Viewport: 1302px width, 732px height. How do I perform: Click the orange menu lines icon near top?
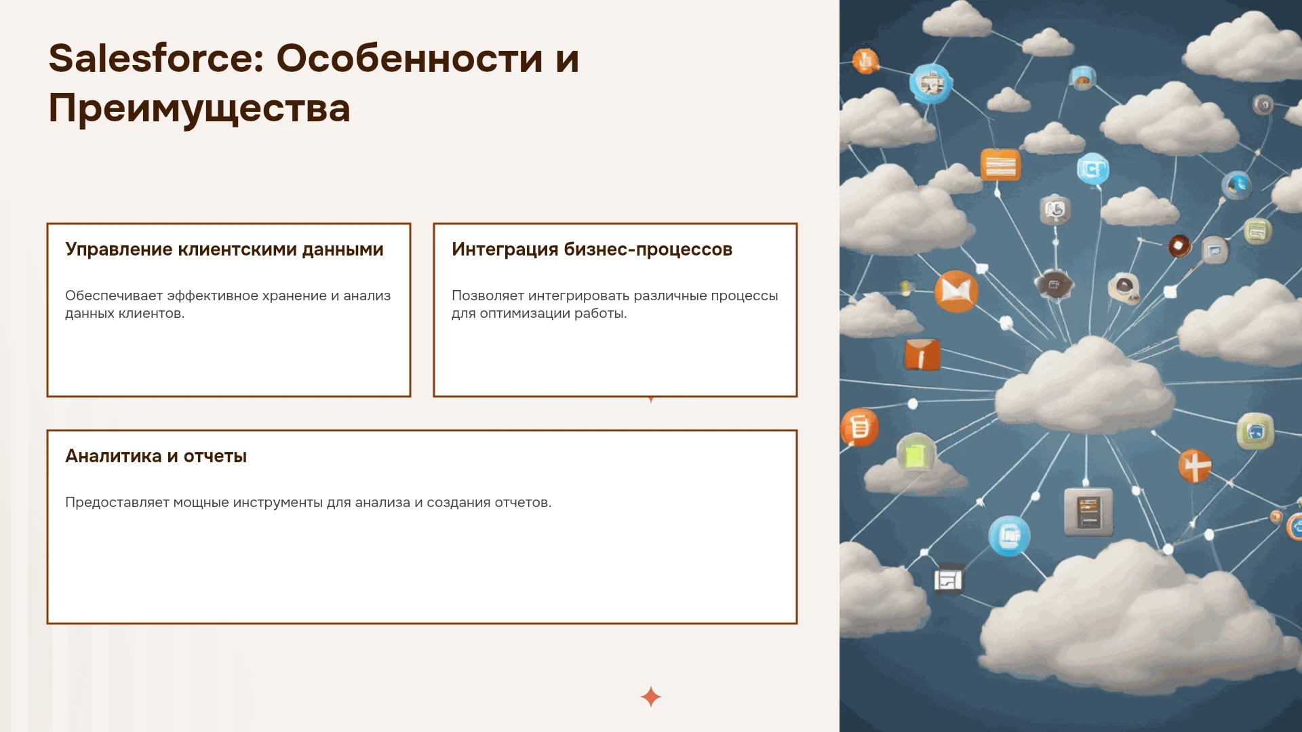[1000, 165]
